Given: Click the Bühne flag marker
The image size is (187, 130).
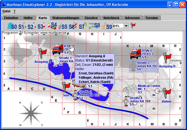Looking at the screenshot, I should [167, 93].
